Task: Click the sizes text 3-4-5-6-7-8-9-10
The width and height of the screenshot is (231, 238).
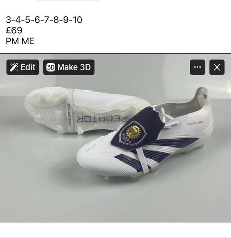Action: tap(44, 20)
